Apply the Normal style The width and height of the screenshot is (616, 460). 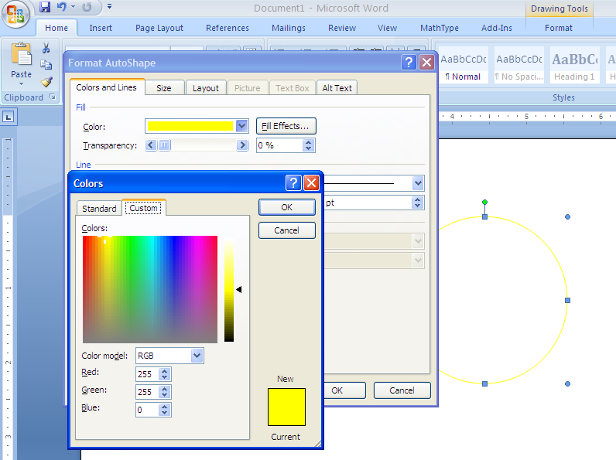pyautogui.click(x=464, y=65)
